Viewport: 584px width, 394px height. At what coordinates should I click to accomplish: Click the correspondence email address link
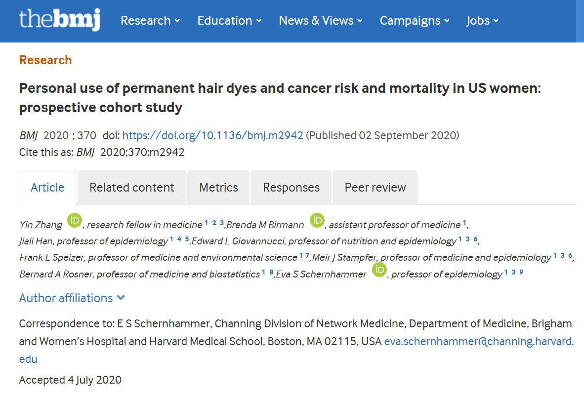pos(479,341)
